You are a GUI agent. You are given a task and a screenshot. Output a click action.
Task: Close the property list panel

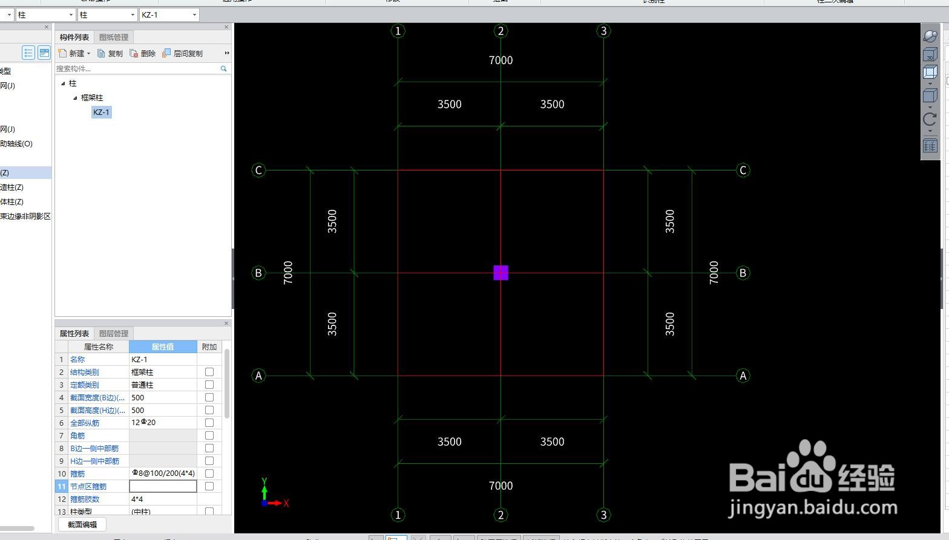226,323
